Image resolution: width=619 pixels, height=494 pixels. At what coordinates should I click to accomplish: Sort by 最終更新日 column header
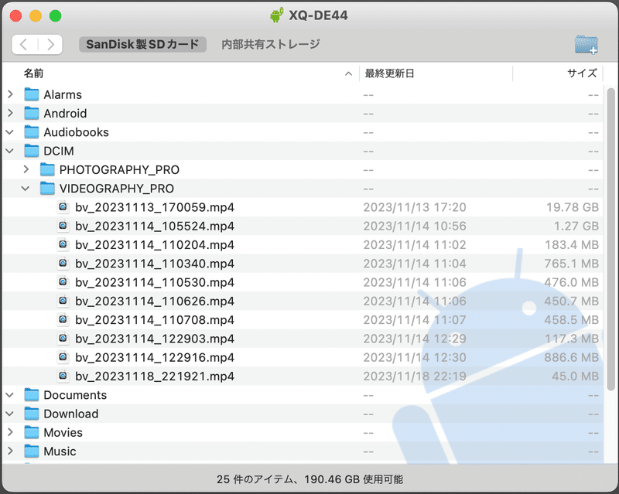389,73
